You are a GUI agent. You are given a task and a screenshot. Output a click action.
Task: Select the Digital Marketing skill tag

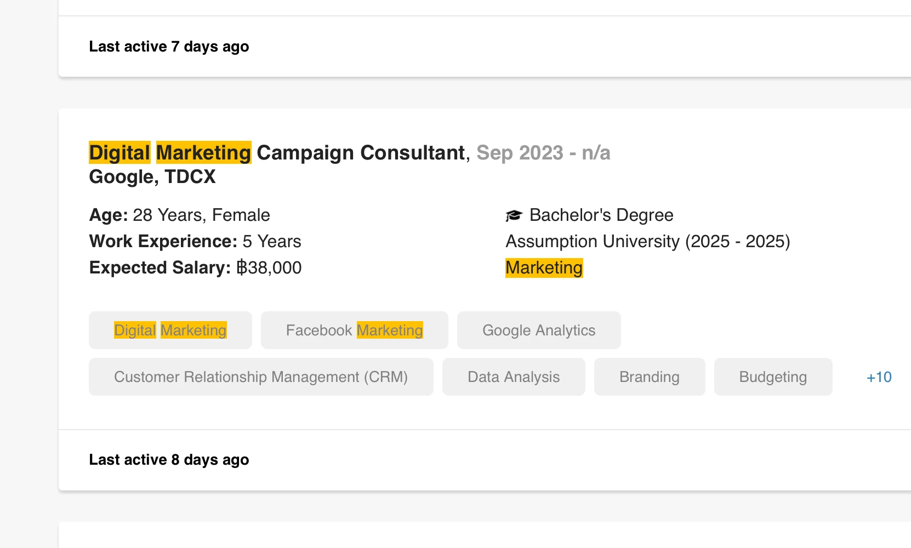click(170, 330)
